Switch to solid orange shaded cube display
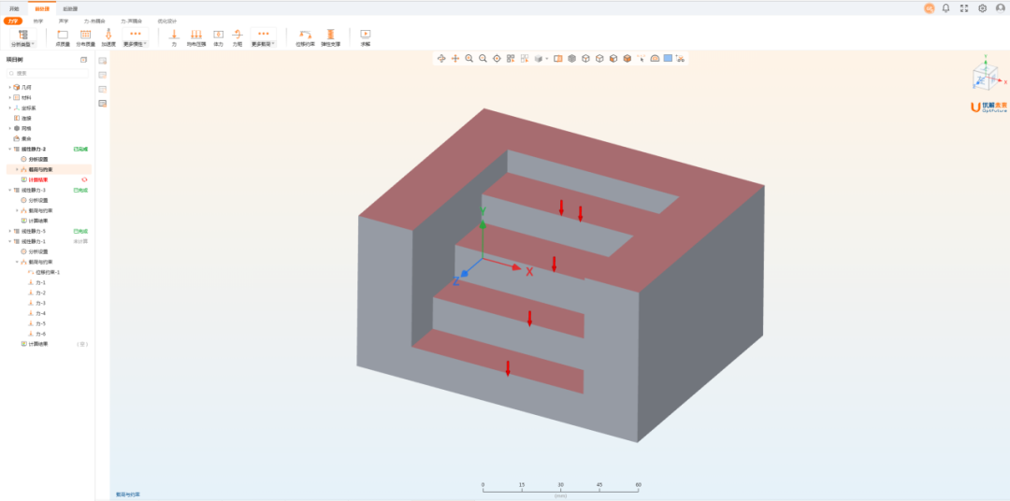Screen dimensions: 1010x501 [627, 59]
